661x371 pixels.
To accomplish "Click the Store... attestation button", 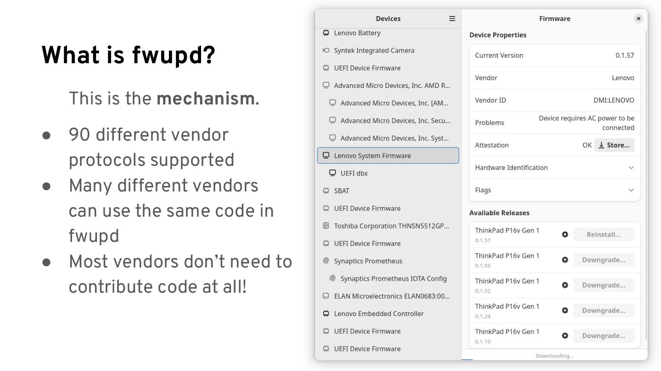I will click(614, 145).
